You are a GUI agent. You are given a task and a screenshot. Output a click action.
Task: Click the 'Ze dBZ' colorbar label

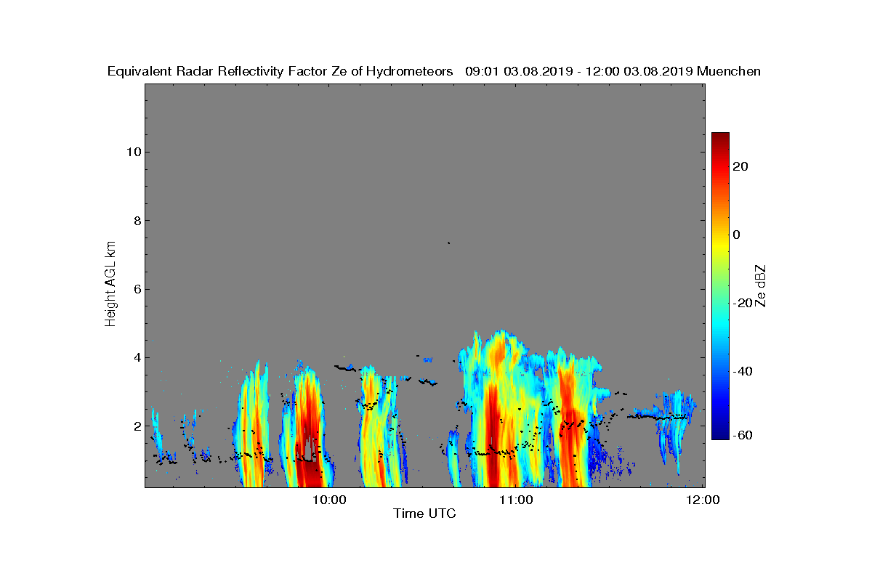point(761,285)
